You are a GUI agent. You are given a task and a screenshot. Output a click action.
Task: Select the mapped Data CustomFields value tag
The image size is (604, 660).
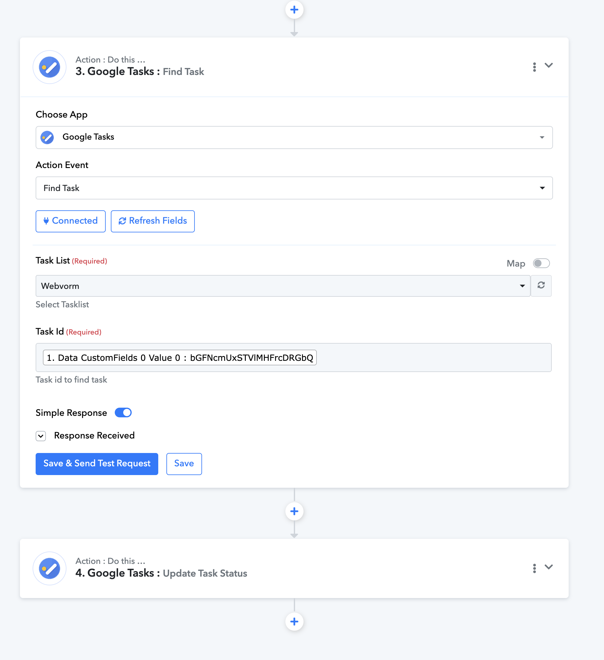[180, 357]
